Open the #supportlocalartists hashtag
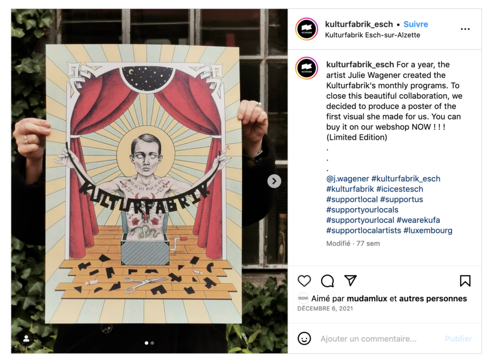 click(364, 231)
